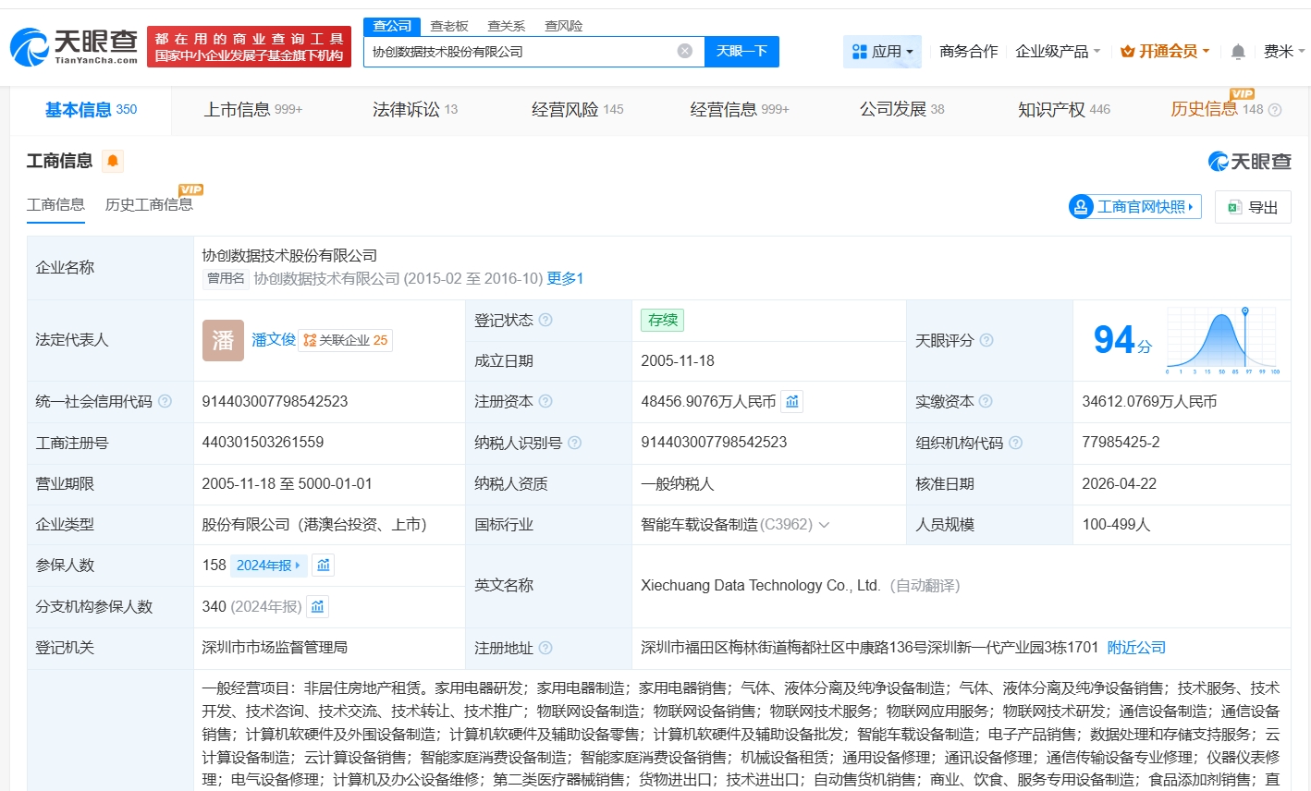Open the 应用 dropdown menu

click(x=882, y=52)
